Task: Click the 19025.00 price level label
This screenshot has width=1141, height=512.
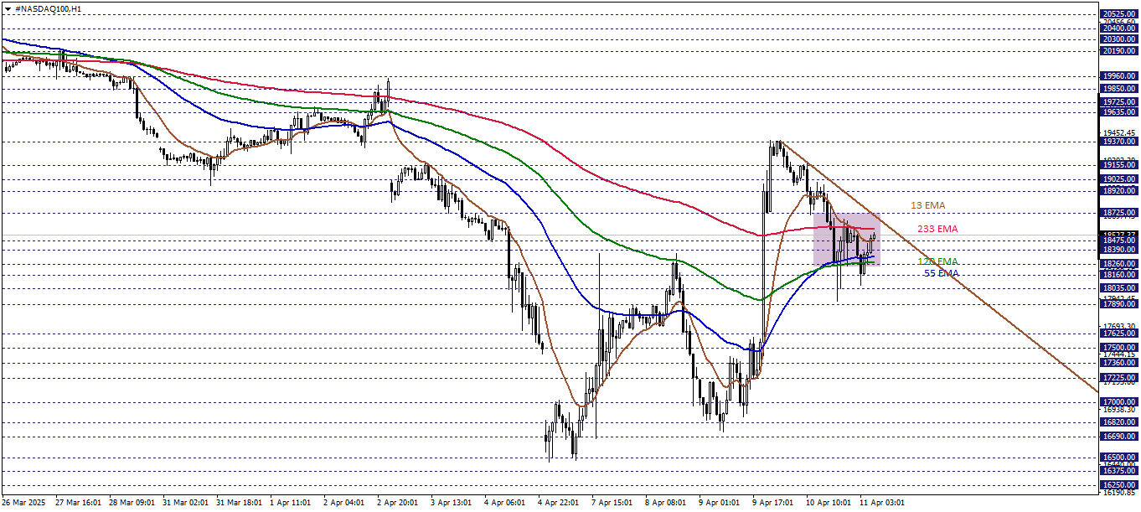Action: [x=1120, y=179]
